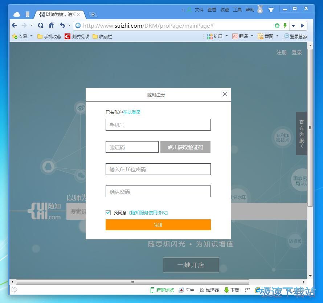Click the browser back arrow

click(15, 25)
